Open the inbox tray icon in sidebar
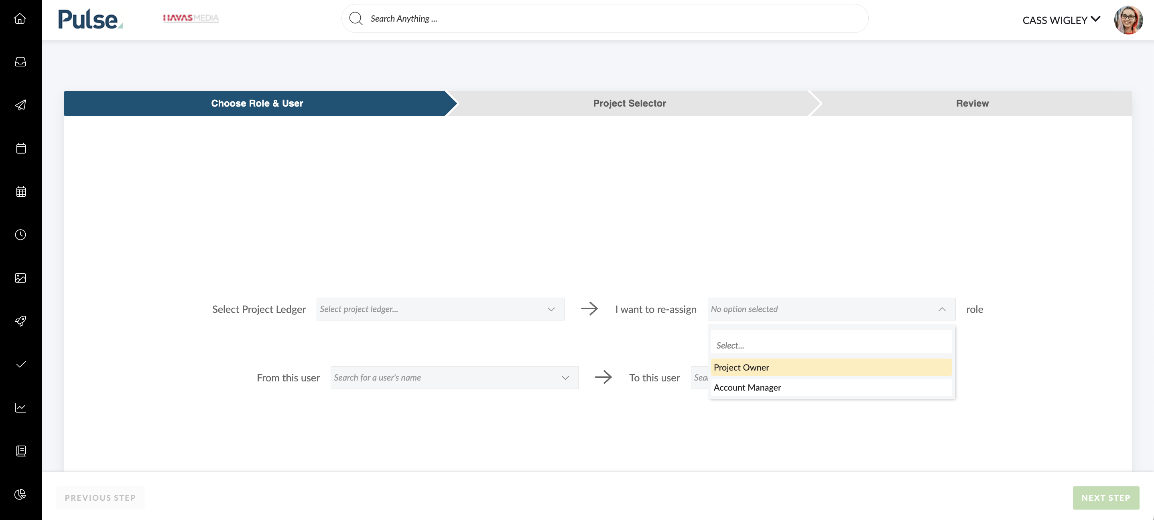The width and height of the screenshot is (1154, 520). pyautogui.click(x=20, y=62)
